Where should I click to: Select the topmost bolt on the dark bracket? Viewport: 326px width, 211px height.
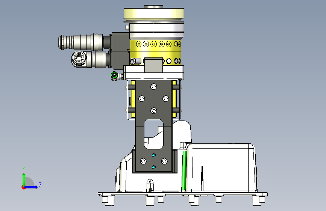154,87
